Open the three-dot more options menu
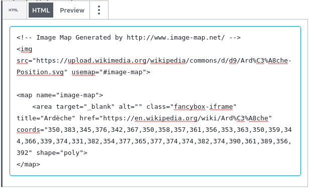The image size is (309, 188). pyautogui.click(x=99, y=10)
